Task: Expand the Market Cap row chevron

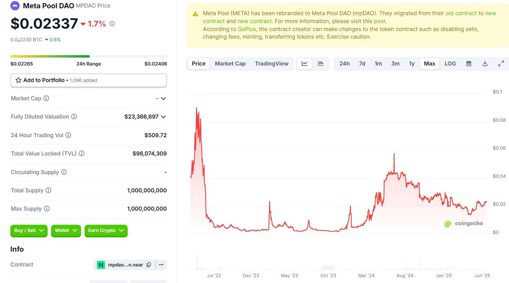Action: pos(163,98)
